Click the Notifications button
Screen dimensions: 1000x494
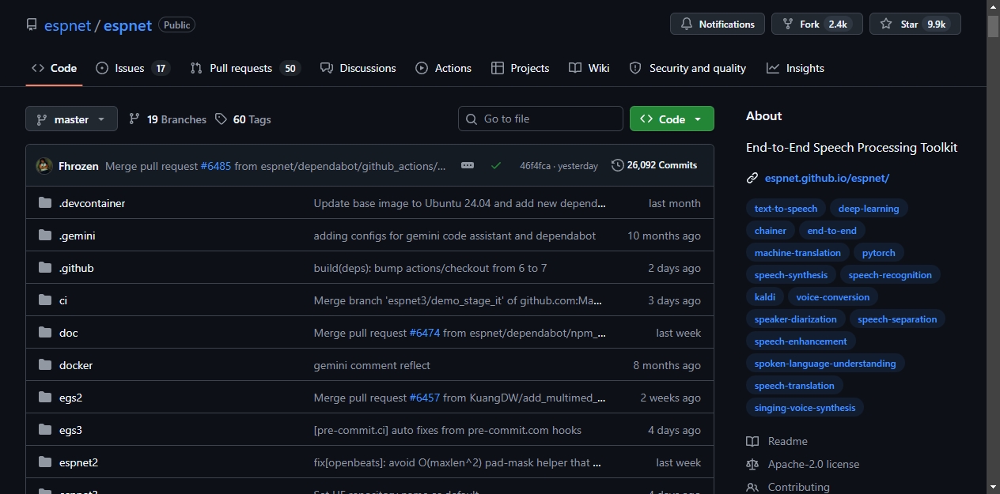tap(718, 24)
